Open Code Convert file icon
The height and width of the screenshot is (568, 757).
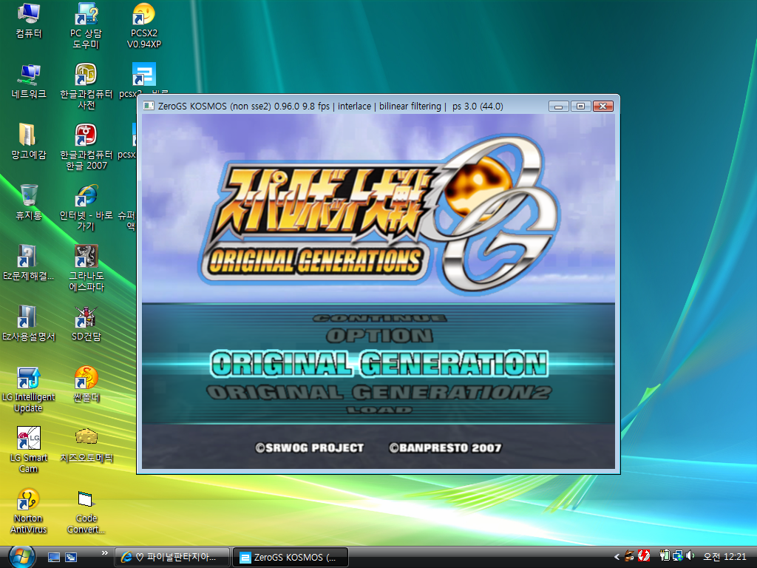(x=86, y=512)
